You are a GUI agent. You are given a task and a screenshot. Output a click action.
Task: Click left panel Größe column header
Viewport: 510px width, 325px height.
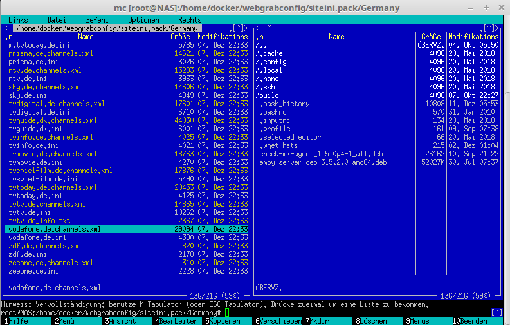click(180, 37)
